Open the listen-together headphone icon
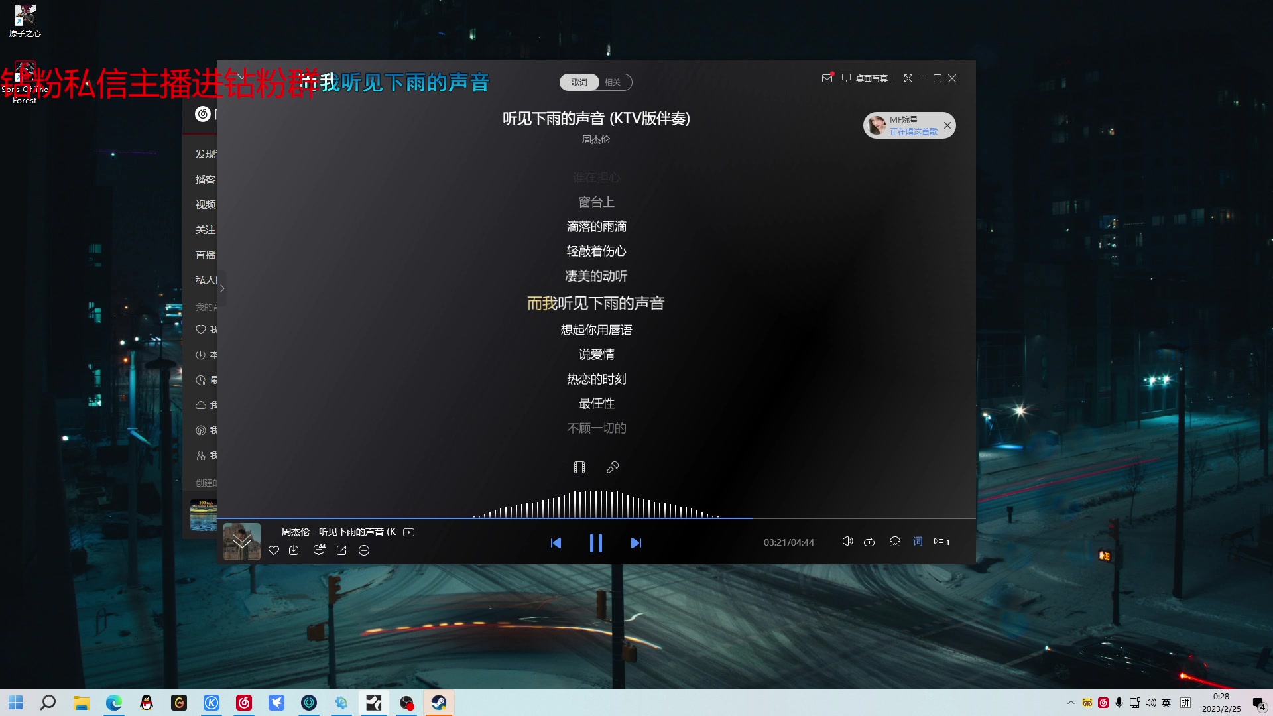Viewport: 1273px width, 716px height. [x=894, y=542]
